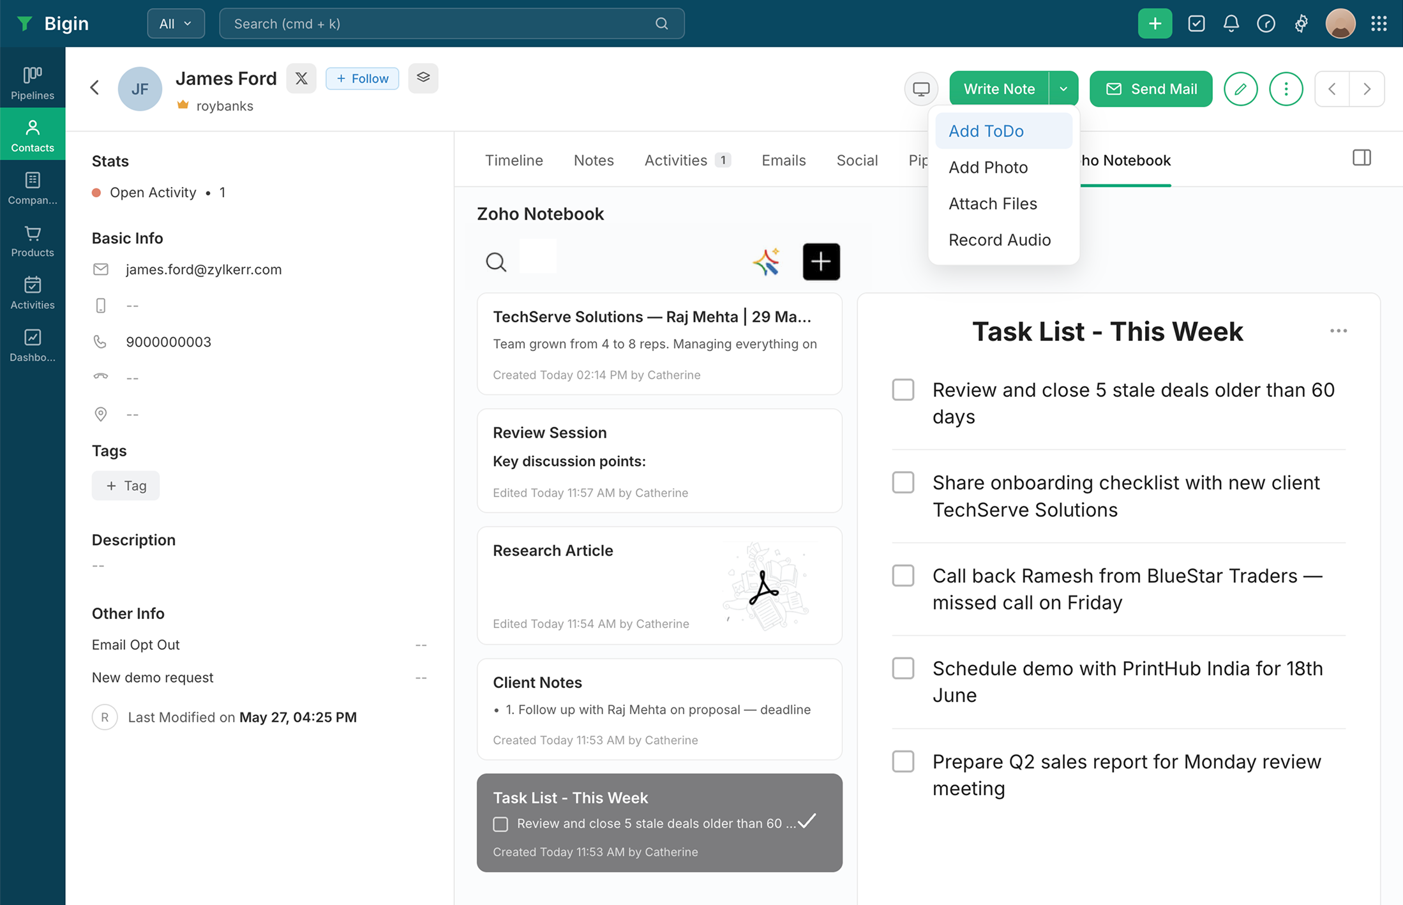Switch to the Notes tab
The height and width of the screenshot is (905, 1403).
(594, 160)
